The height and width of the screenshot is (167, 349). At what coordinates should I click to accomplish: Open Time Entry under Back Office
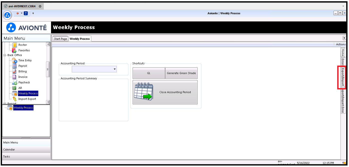point(25,60)
